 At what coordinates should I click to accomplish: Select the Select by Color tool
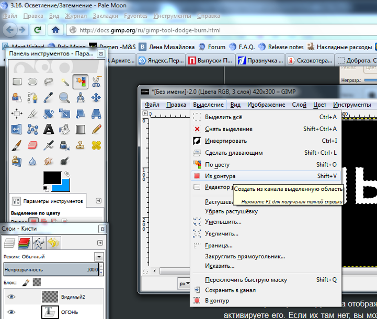click(81, 82)
